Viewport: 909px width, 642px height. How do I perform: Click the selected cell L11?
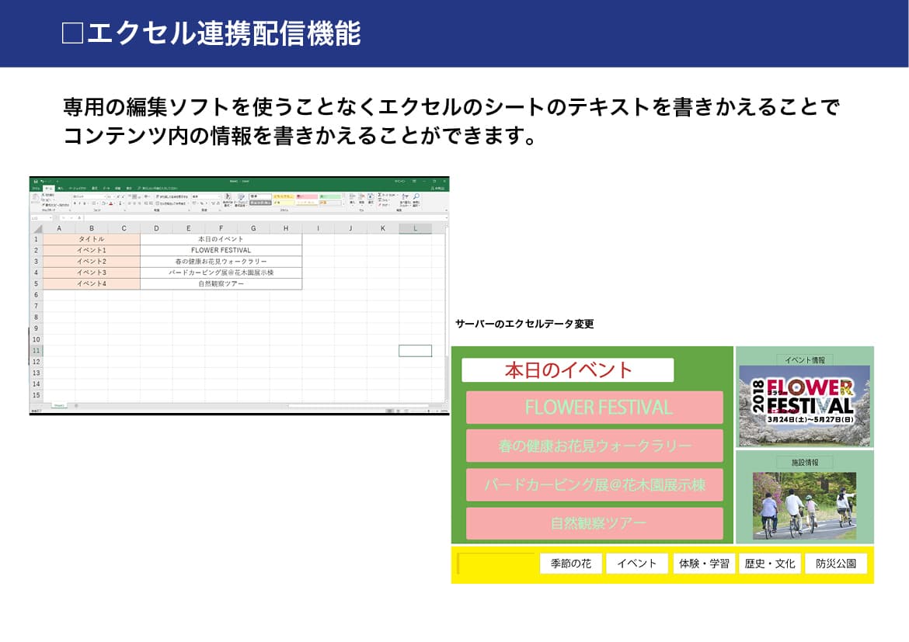(x=415, y=351)
